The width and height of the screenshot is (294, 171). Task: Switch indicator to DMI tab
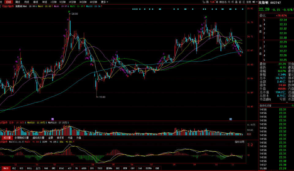(54, 168)
